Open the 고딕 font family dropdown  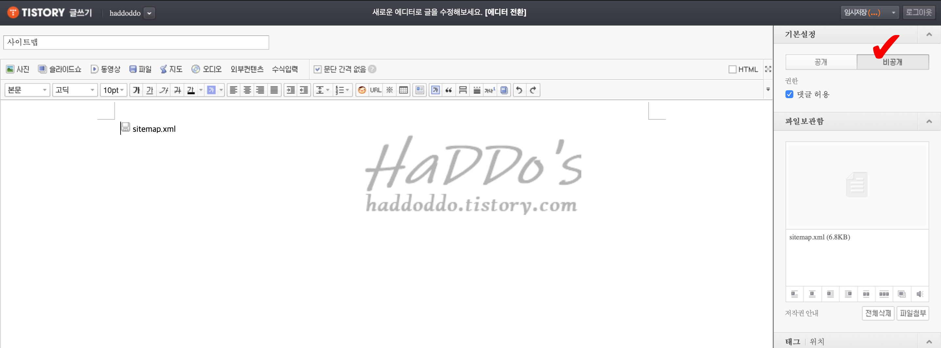[x=75, y=90]
